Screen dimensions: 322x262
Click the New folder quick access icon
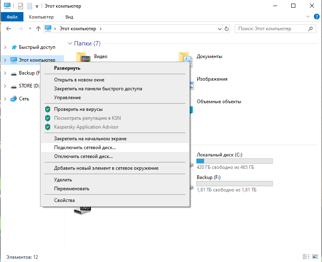[29, 6]
